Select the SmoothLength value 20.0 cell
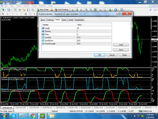The height and width of the screenshot is (119, 158). coord(94,44)
